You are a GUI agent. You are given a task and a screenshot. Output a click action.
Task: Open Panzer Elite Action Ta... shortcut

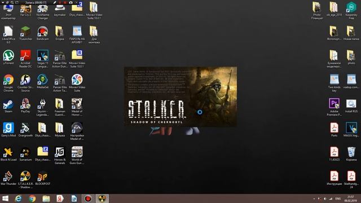pos(60,83)
